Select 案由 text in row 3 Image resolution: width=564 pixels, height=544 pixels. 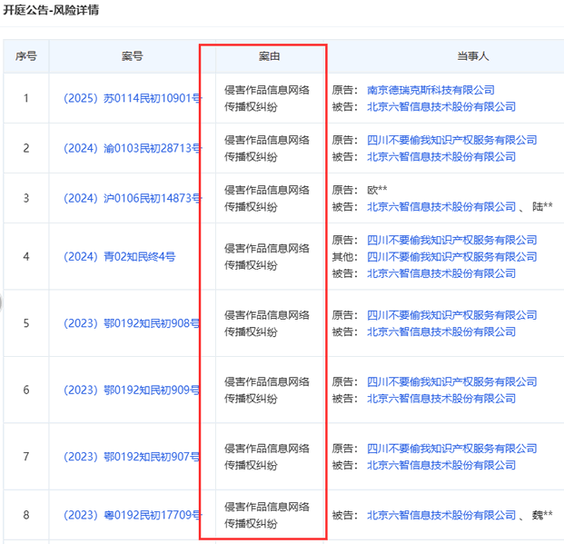266,198
